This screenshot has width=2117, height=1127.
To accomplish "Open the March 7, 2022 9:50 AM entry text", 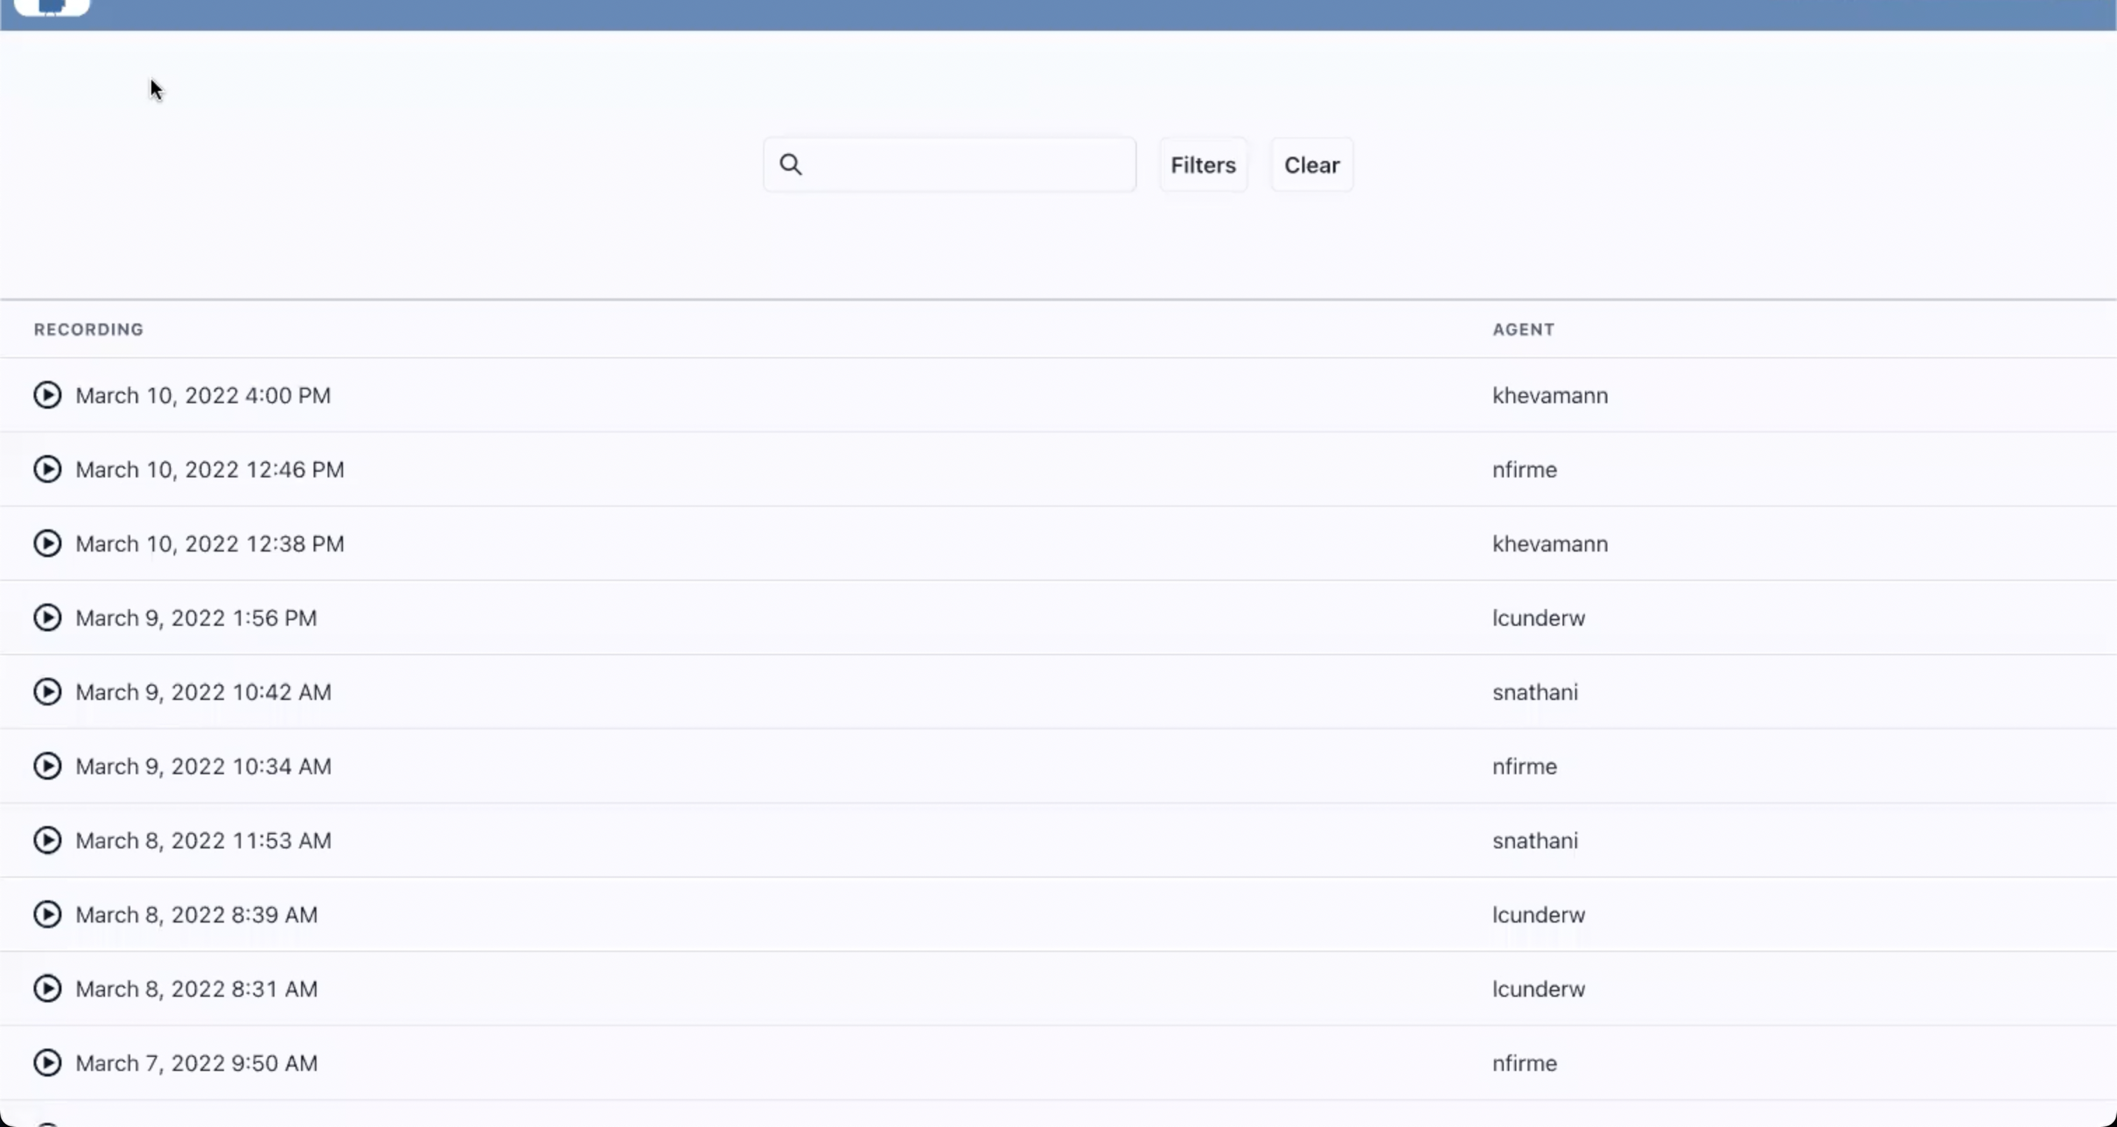I will (197, 1063).
